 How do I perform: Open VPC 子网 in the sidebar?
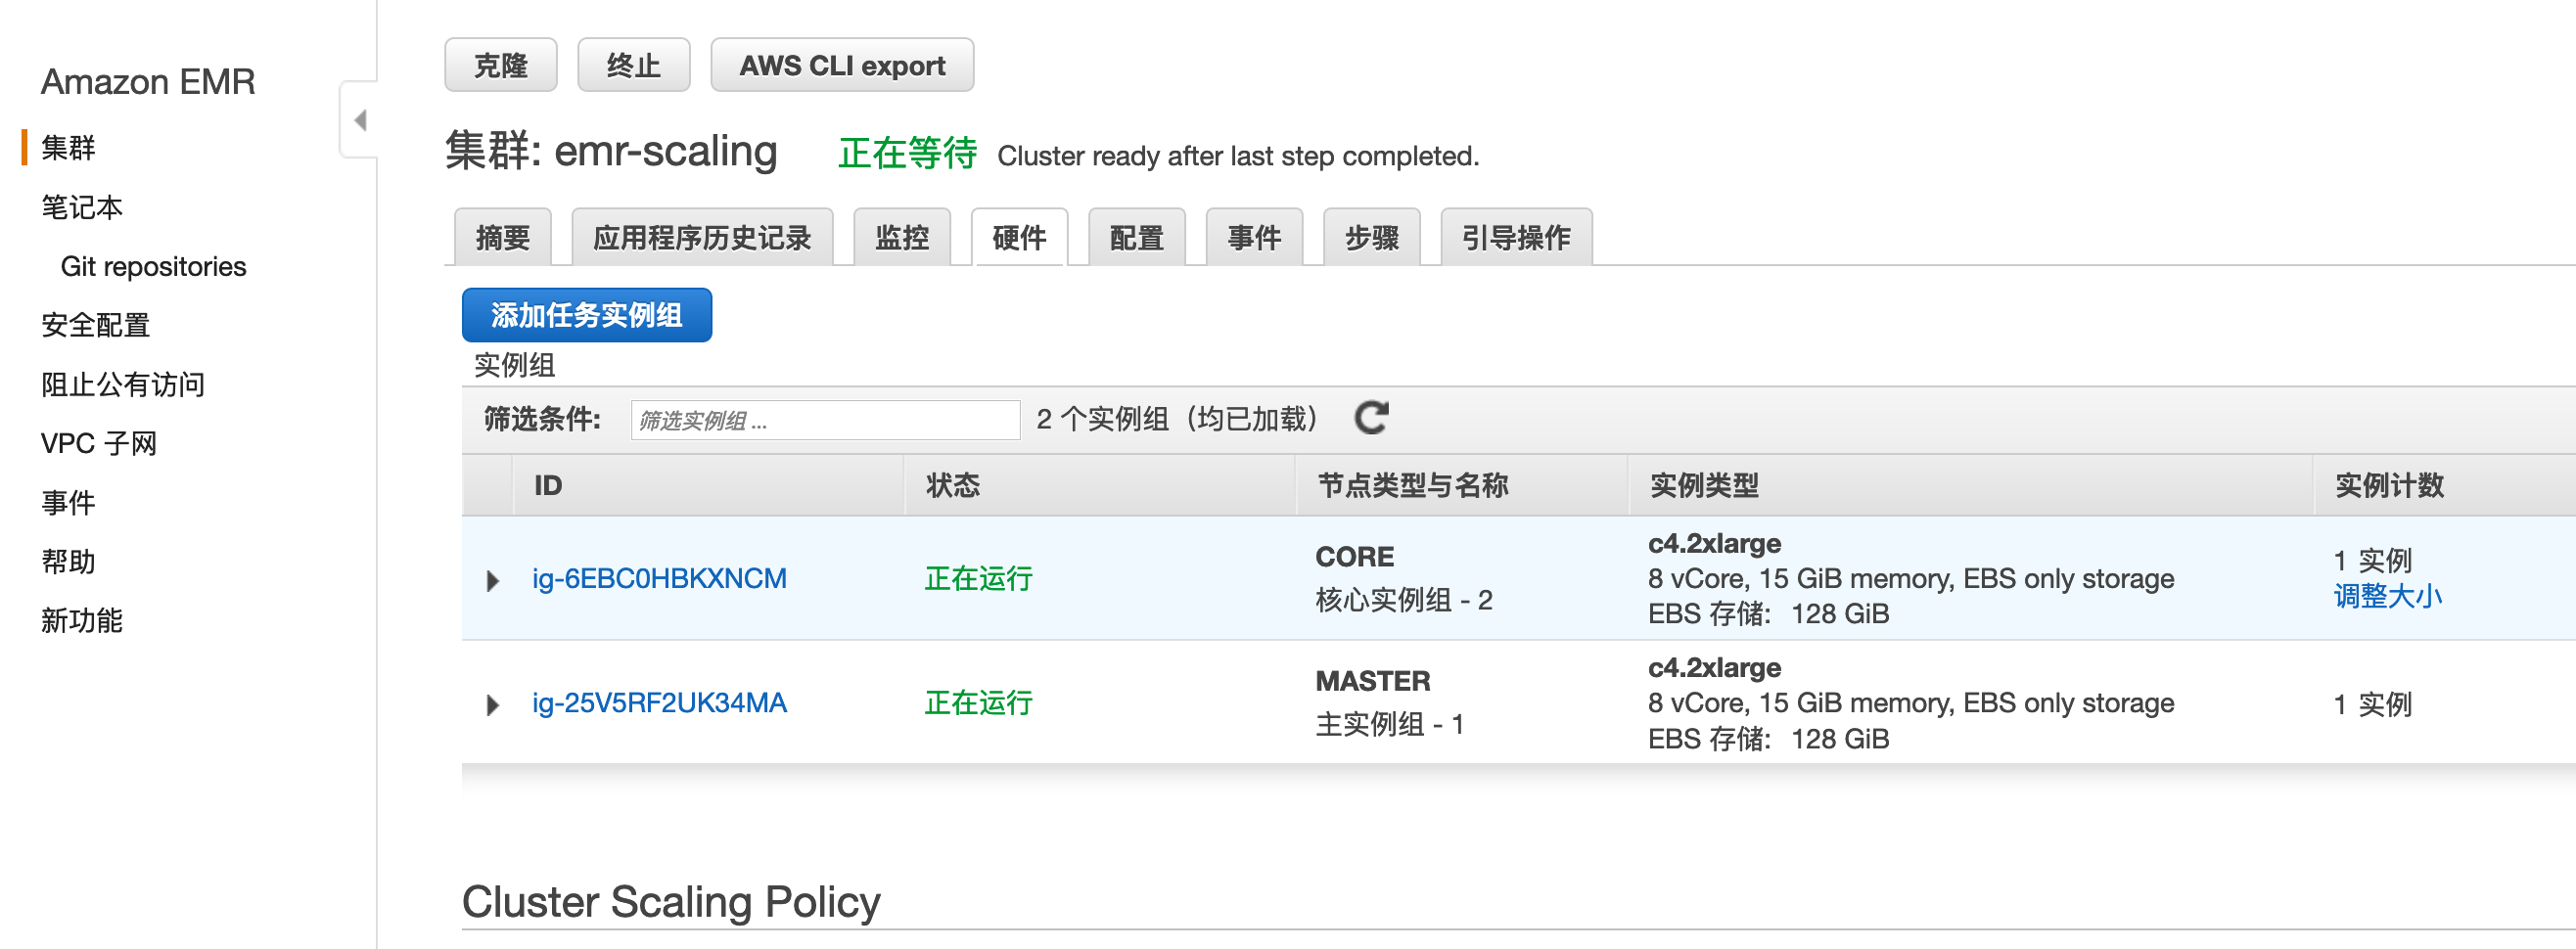click(x=98, y=443)
